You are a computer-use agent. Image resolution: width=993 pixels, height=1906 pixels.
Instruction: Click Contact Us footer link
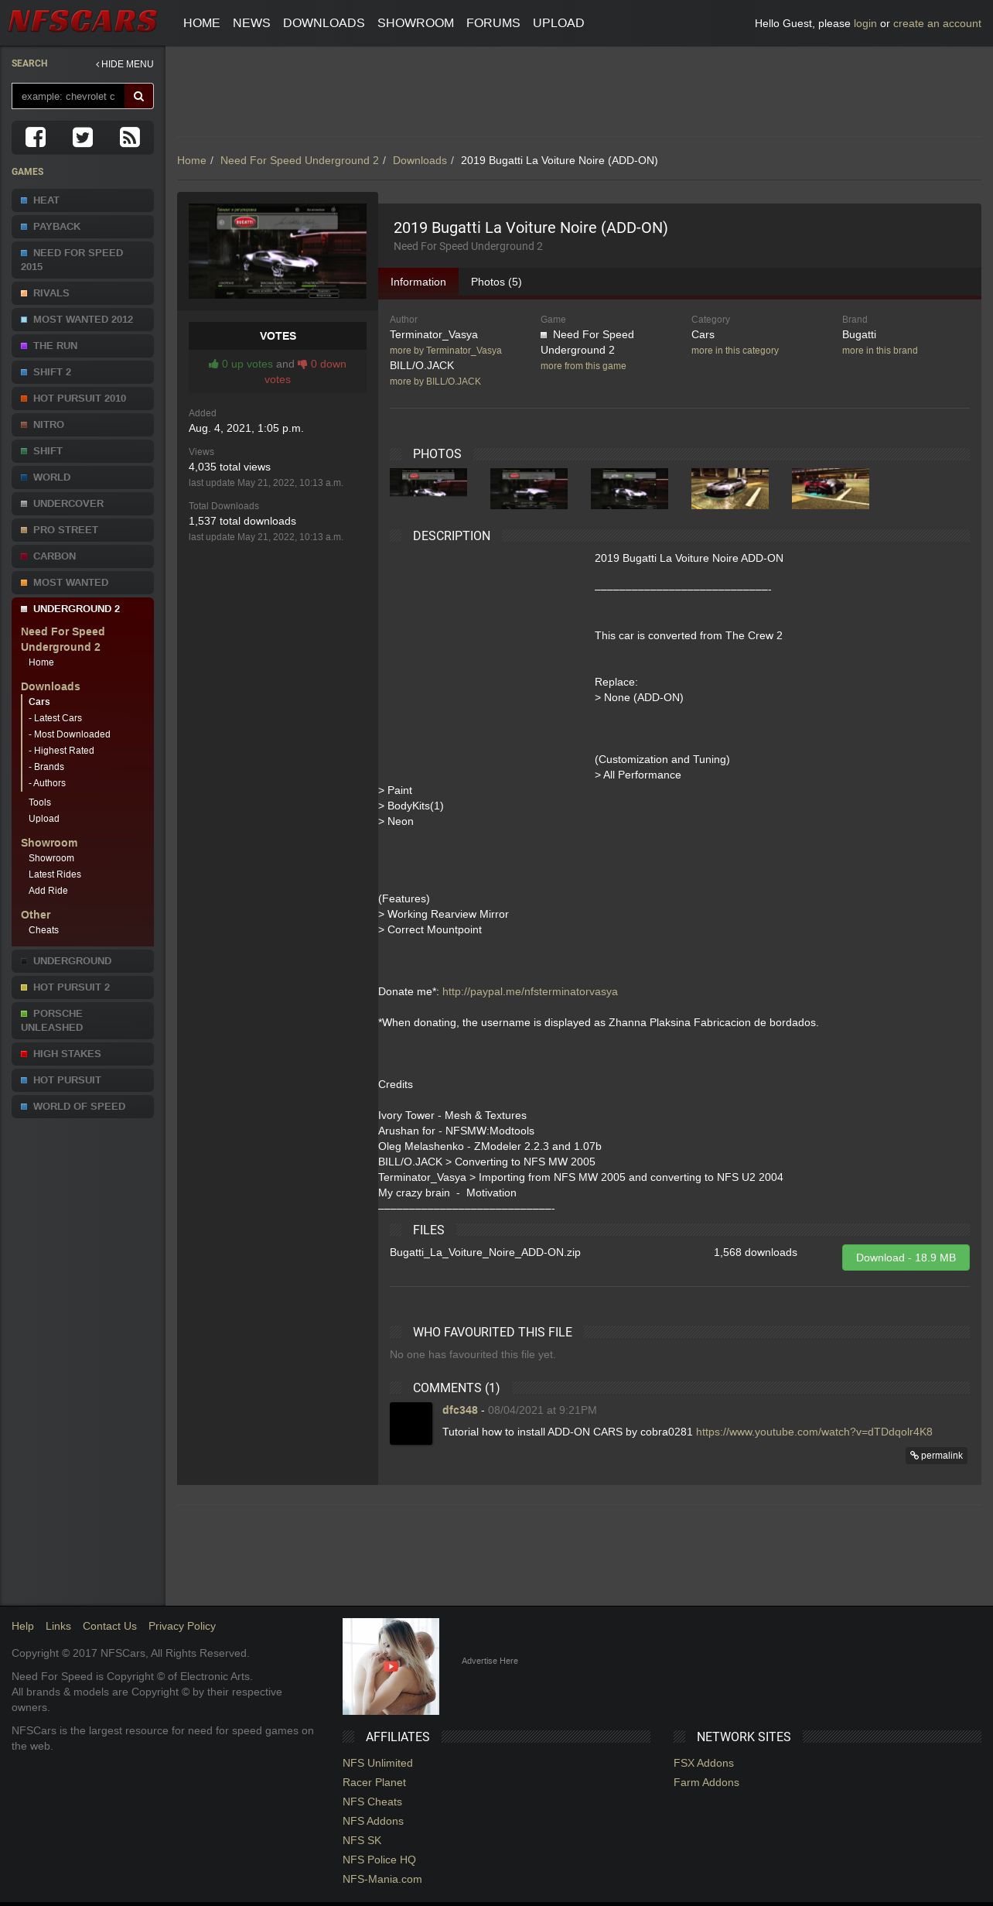tap(110, 1626)
